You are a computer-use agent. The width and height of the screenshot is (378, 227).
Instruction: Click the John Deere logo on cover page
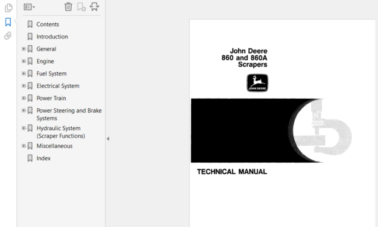257,83
